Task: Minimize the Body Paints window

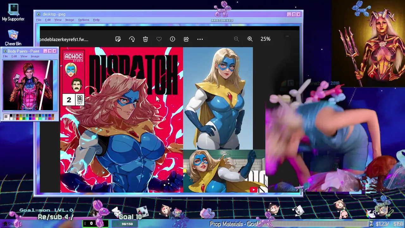Action: click(x=45, y=51)
